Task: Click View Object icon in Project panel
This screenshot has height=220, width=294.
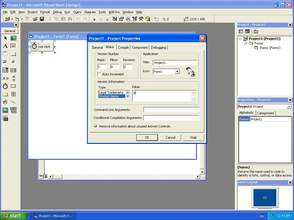Action: [247, 32]
